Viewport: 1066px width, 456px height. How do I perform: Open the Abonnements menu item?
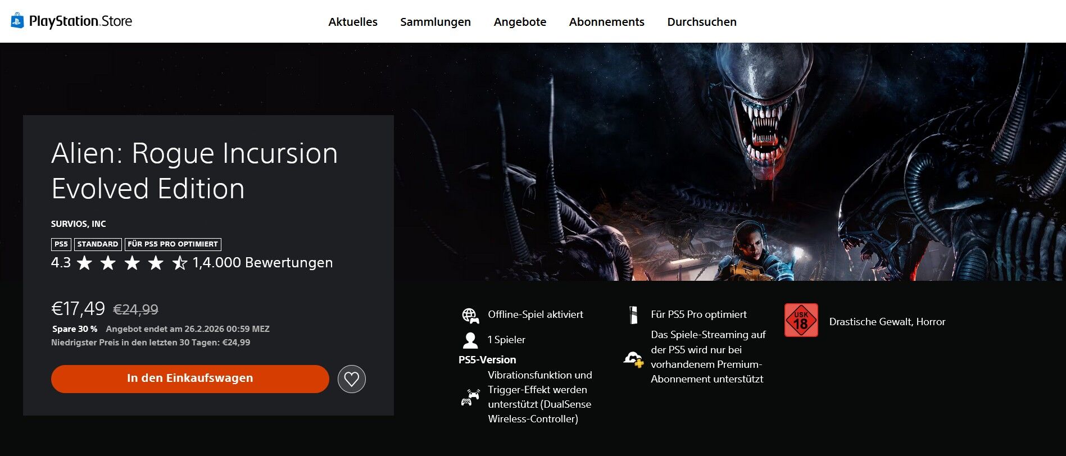[606, 22]
